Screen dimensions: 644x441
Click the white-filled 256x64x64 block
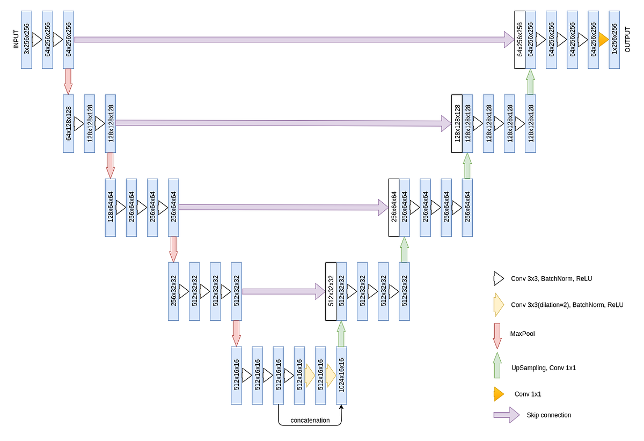click(x=394, y=208)
